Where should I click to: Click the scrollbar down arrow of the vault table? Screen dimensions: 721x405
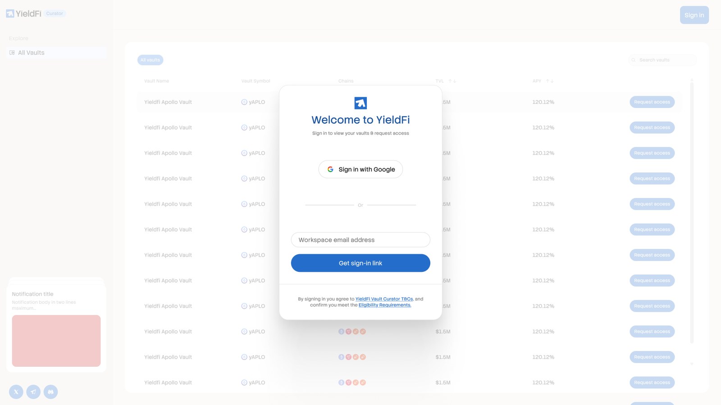[x=692, y=364]
